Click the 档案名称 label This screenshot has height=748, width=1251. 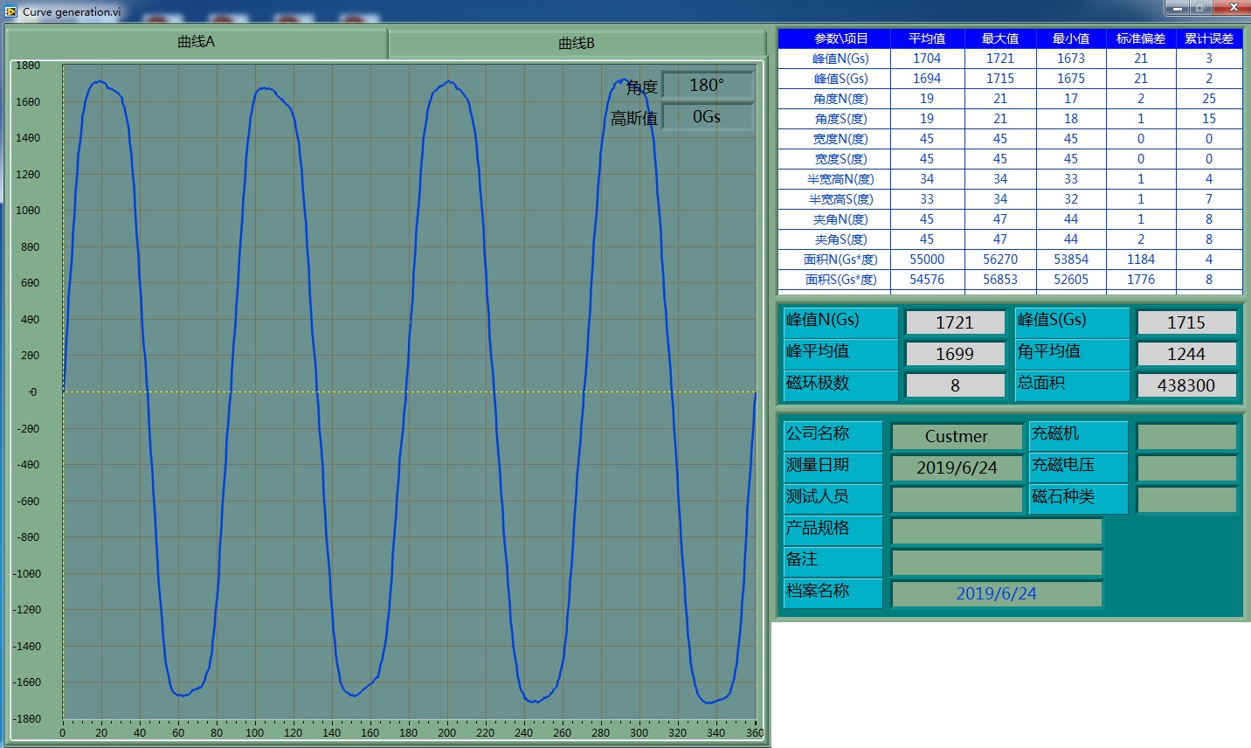[833, 592]
